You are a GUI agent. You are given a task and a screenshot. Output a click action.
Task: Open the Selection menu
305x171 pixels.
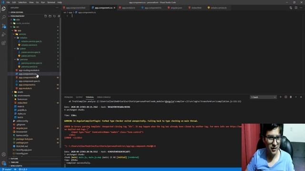(22, 2)
